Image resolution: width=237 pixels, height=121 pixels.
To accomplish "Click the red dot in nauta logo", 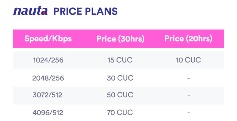I will 44,13.
